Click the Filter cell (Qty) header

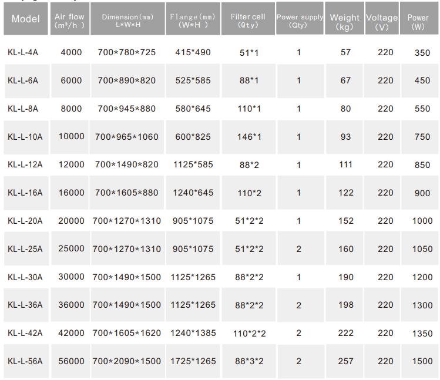[248, 21]
